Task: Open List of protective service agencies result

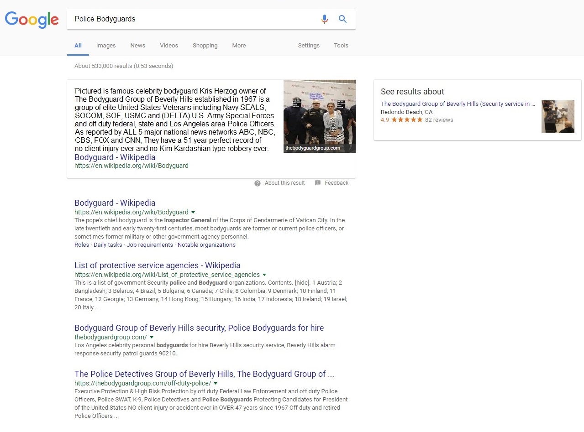Action: pyautogui.click(x=158, y=265)
